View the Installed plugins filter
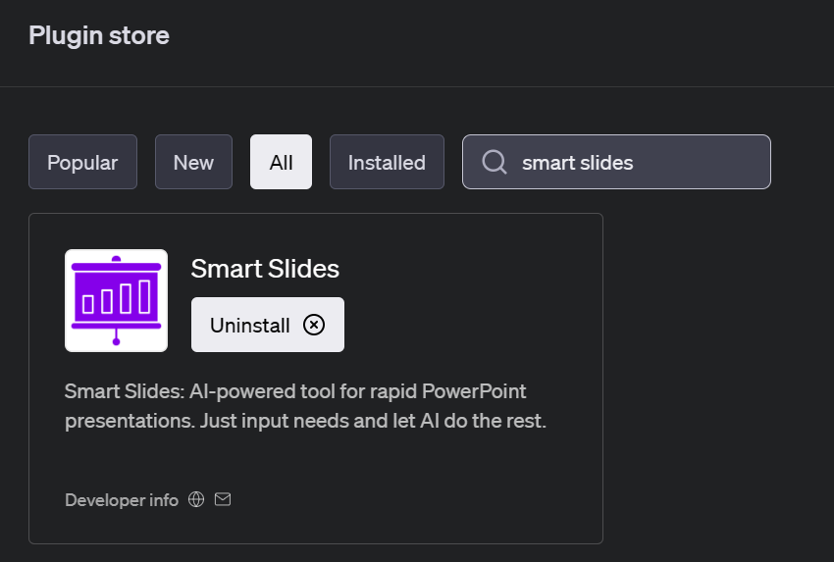Screen dimensions: 834x562 tap(387, 162)
